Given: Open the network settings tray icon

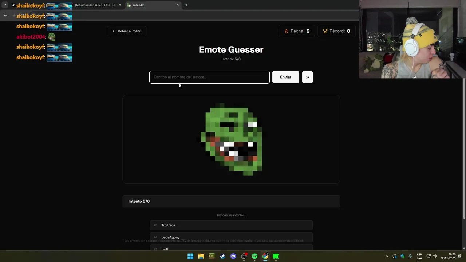Looking at the screenshot, I should [x=429, y=256].
